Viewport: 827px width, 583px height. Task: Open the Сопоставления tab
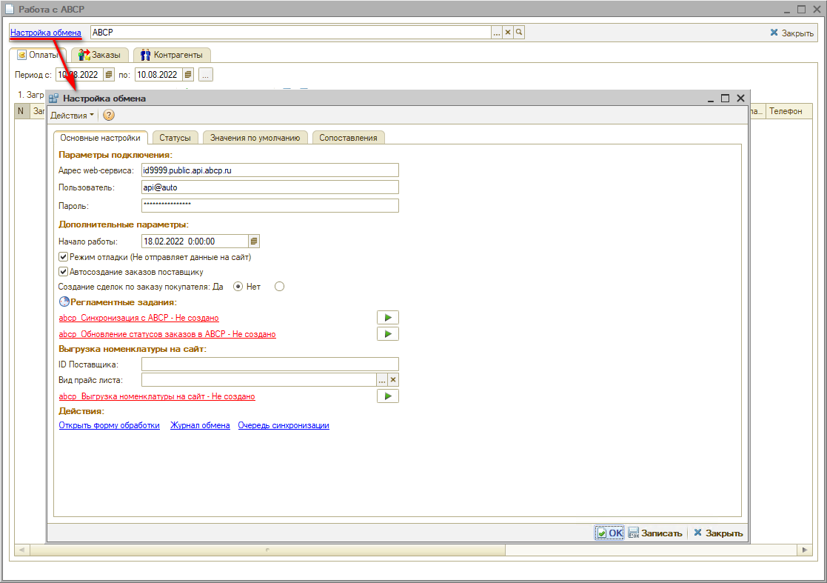coord(348,138)
